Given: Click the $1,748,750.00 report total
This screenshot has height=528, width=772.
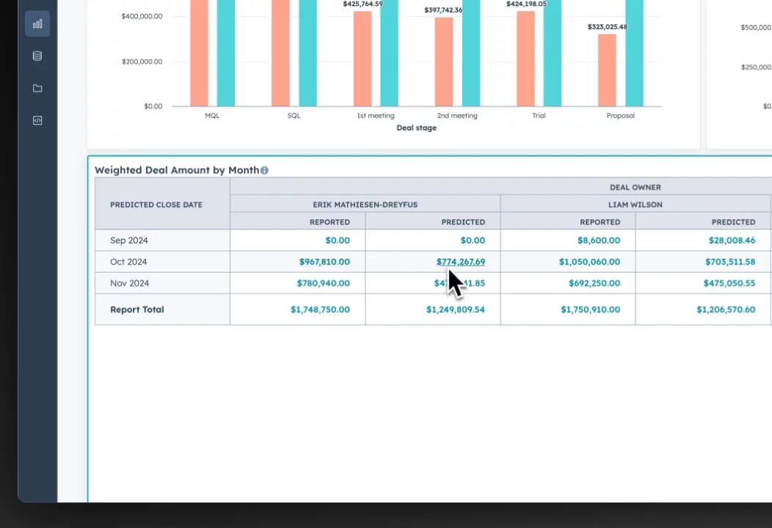Looking at the screenshot, I should (x=320, y=310).
